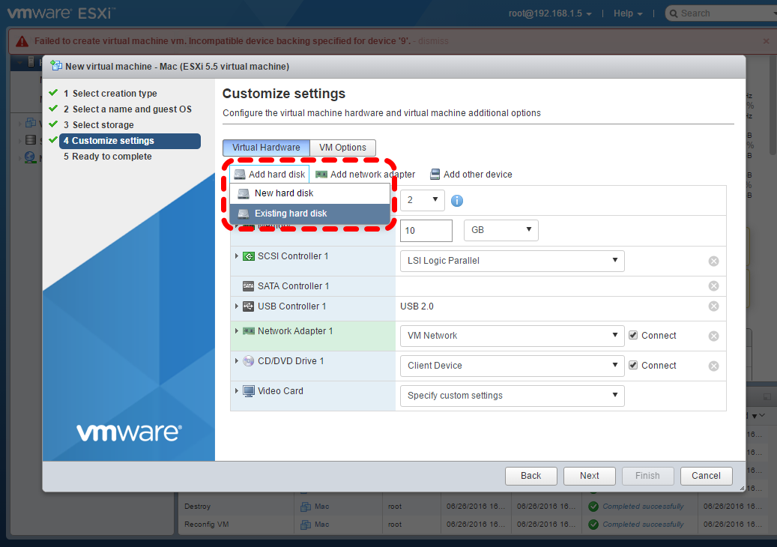777x547 pixels.
Task: Click the Finish button
Action: (x=647, y=476)
